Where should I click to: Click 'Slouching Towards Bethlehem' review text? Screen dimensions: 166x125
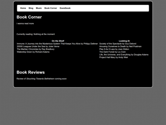click(40, 79)
